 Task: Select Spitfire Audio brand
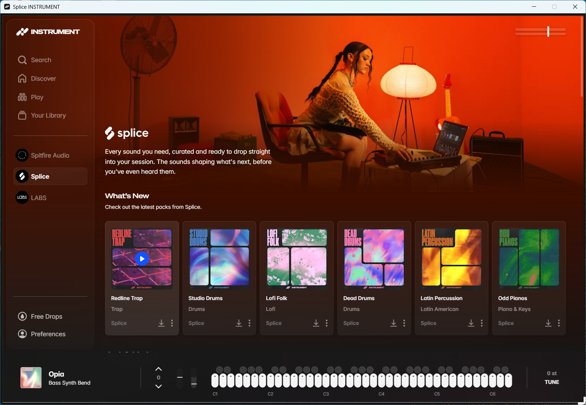pyautogui.click(x=50, y=155)
